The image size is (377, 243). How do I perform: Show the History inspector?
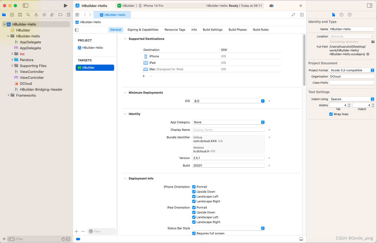click(x=341, y=15)
